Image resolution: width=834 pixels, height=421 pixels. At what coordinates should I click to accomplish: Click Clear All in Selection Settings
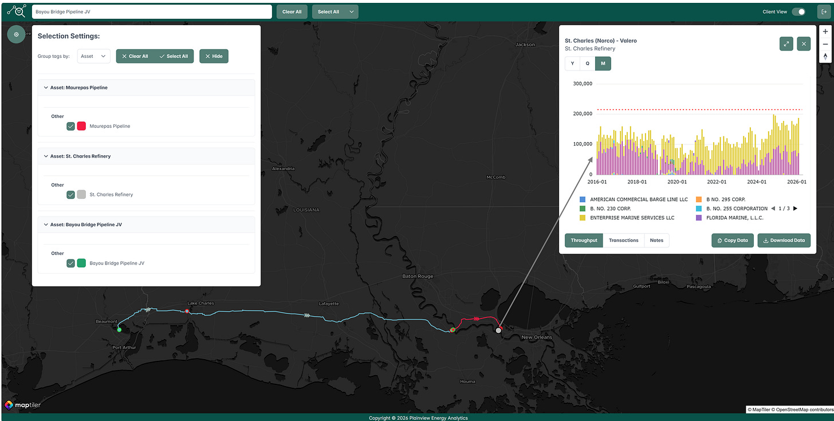click(x=135, y=56)
